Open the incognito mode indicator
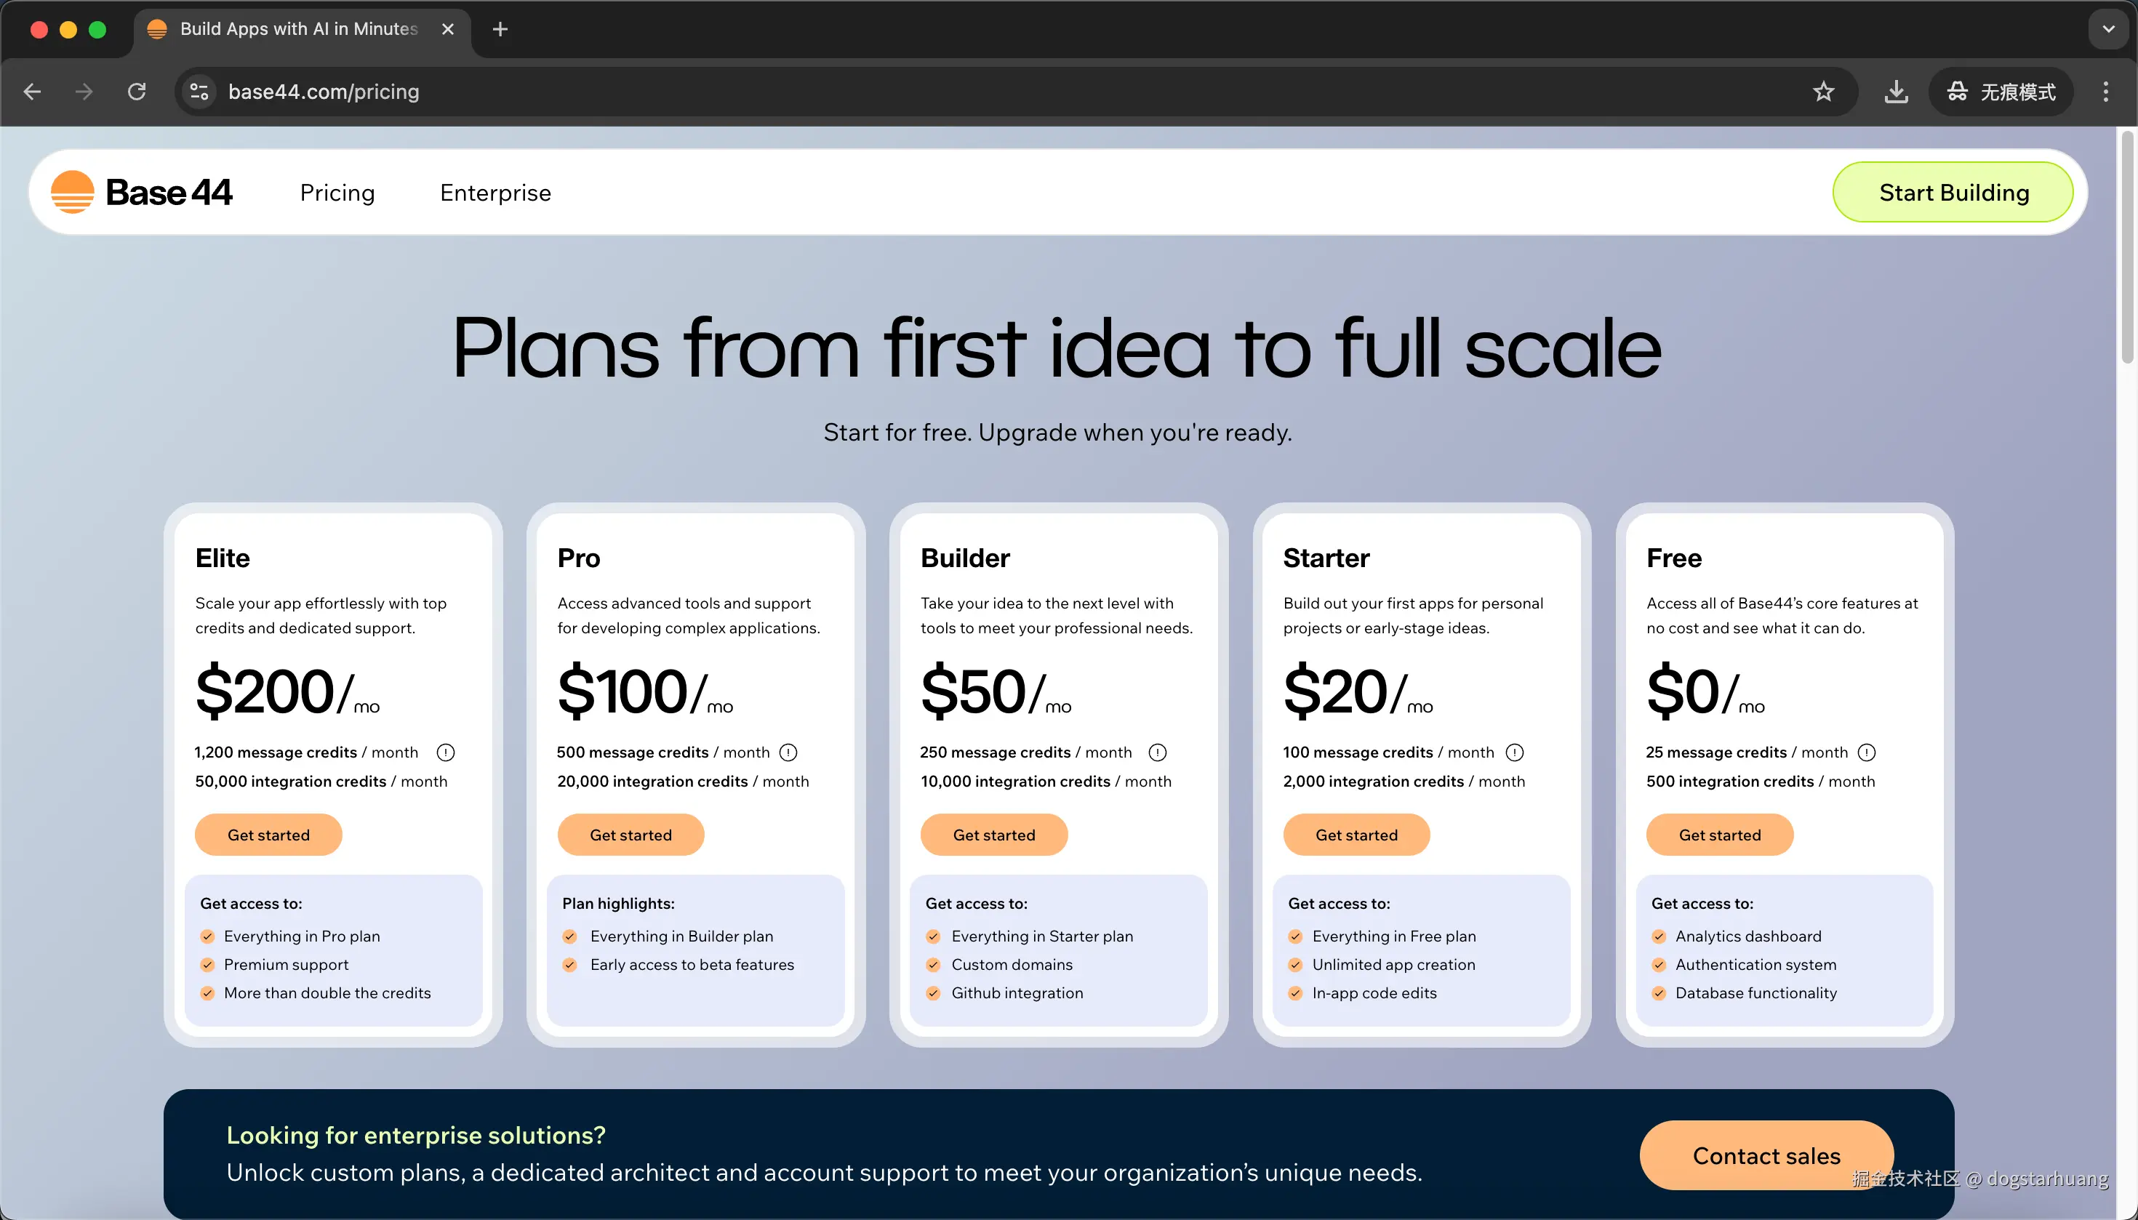 point(2001,92)
